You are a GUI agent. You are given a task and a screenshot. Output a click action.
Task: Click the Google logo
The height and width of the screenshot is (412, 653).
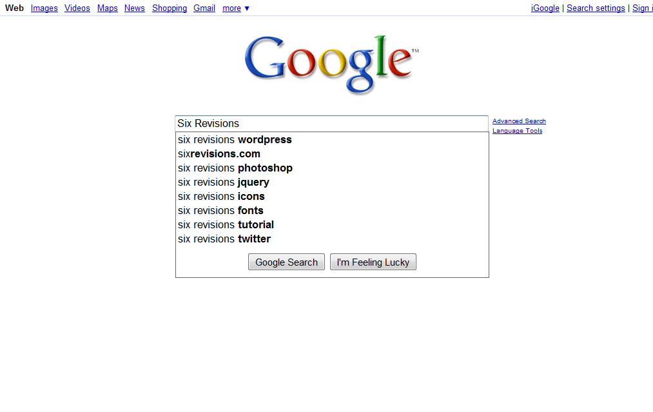pyautogui.click(x=331, y=64)
